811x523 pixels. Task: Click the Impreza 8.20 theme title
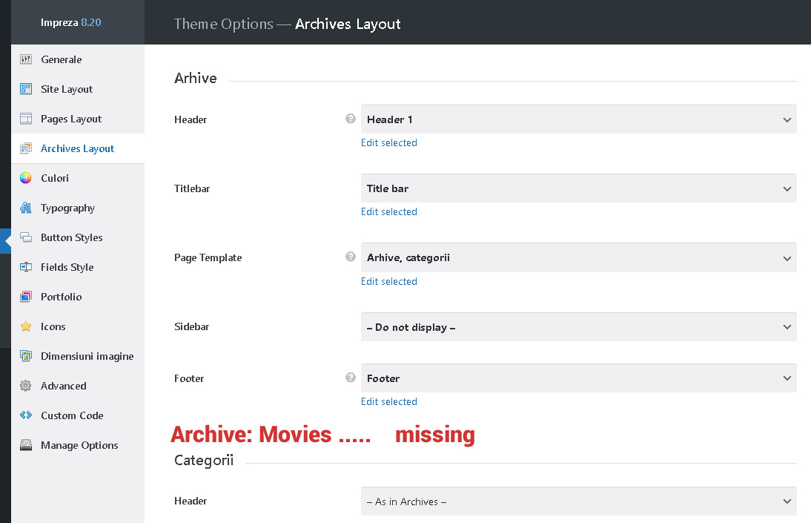71,22
